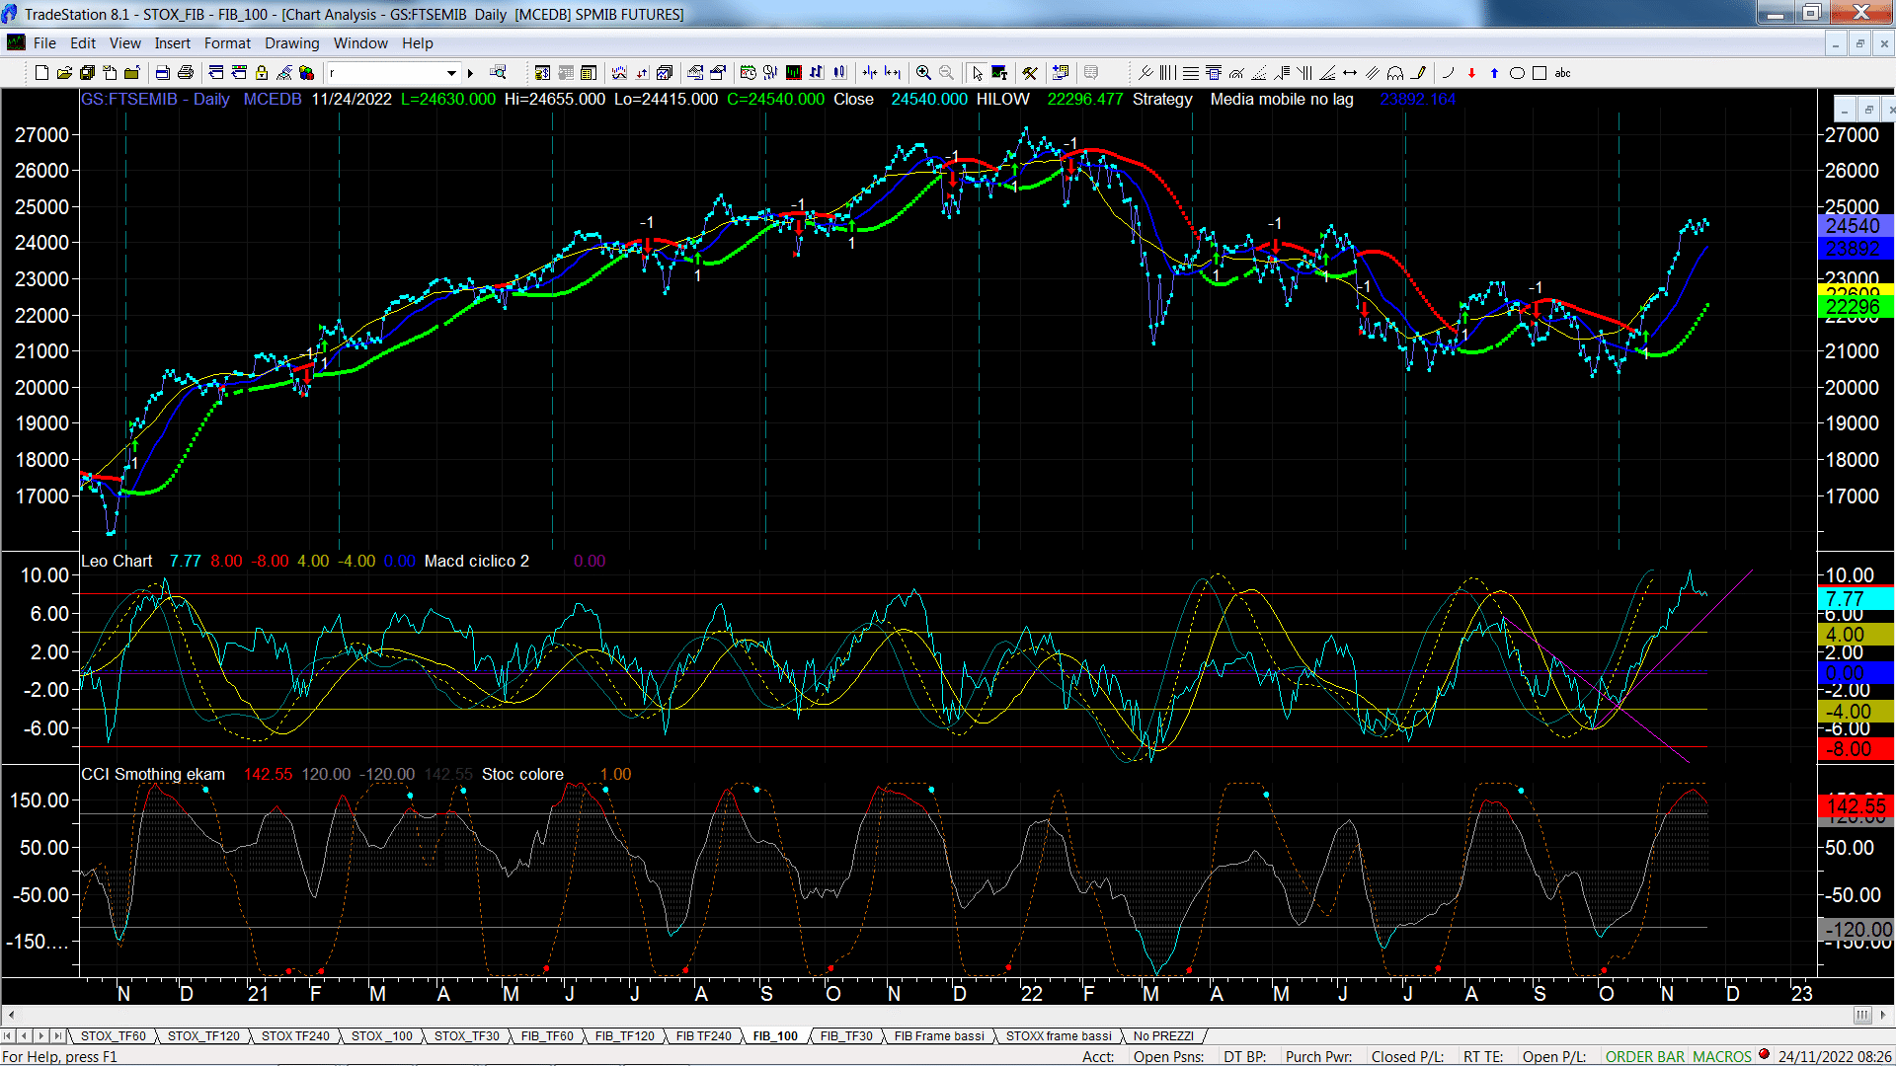Viewport: 1896px width, 1066px height.
Task: Select the curved arc drawing tool
Action: 1448,73
